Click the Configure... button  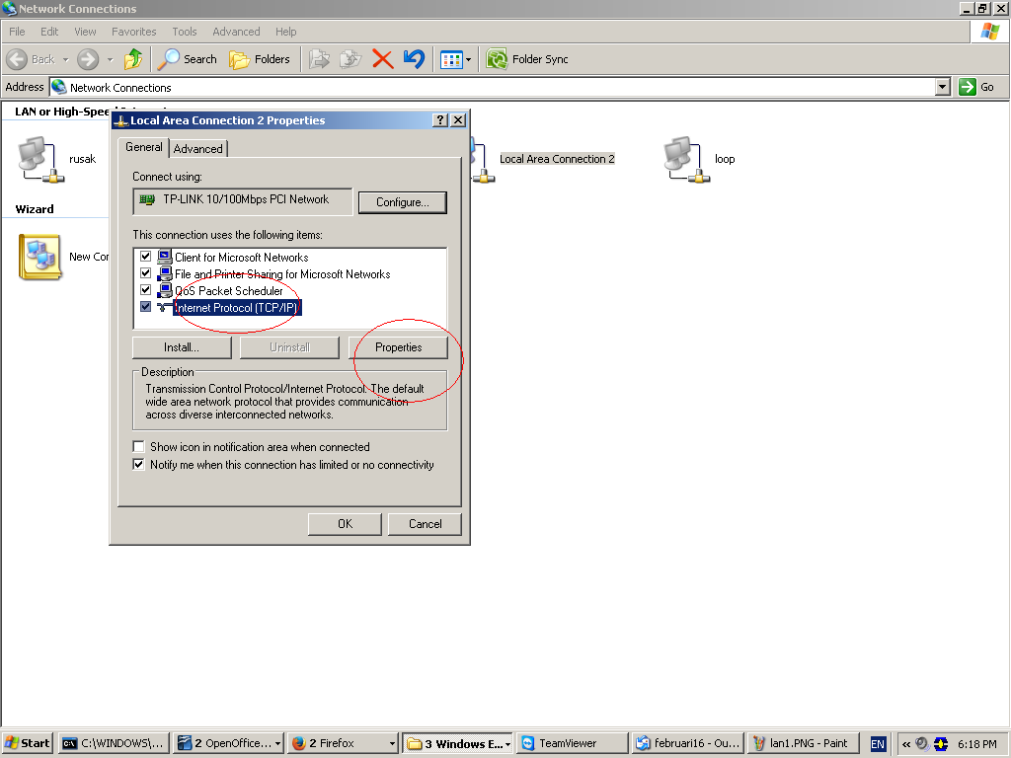coord(403,202)
